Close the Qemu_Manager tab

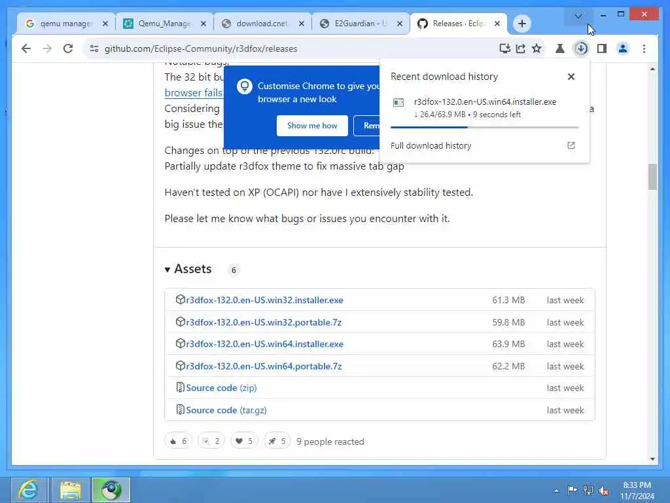coord(203,24)
